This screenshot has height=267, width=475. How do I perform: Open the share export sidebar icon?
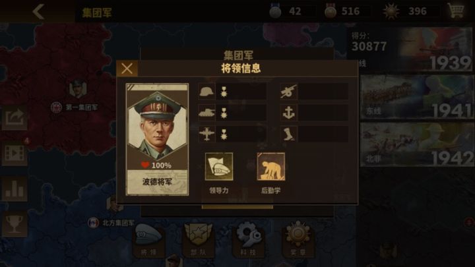[x=15, y=118]
